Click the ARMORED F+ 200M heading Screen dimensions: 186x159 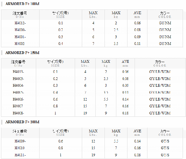click(22, 122)
